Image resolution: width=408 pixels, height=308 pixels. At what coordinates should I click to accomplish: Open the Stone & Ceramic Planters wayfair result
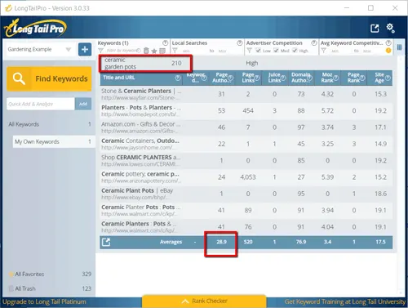(x=140, y=94)
